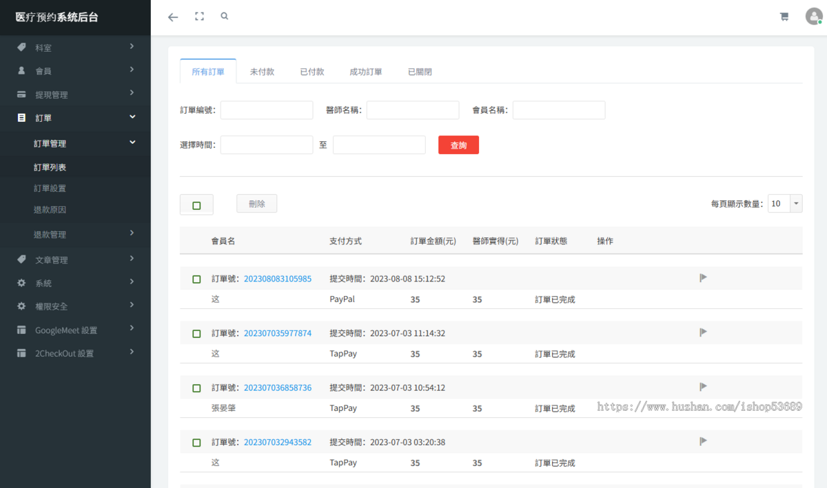
Task: Focus the 醫師名稱 input field
Action: (413, 110)
